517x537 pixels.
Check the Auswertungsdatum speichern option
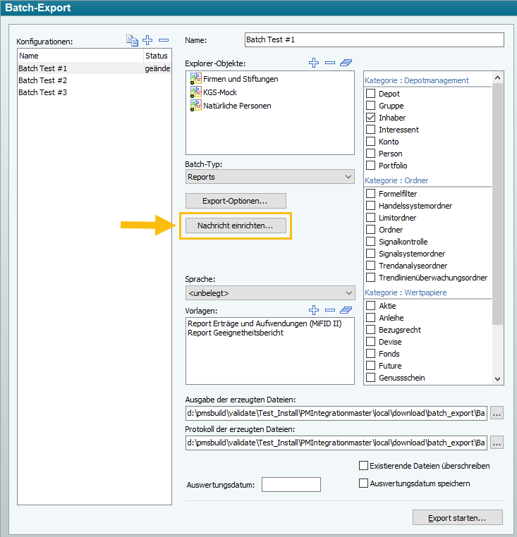coord(364,483)
